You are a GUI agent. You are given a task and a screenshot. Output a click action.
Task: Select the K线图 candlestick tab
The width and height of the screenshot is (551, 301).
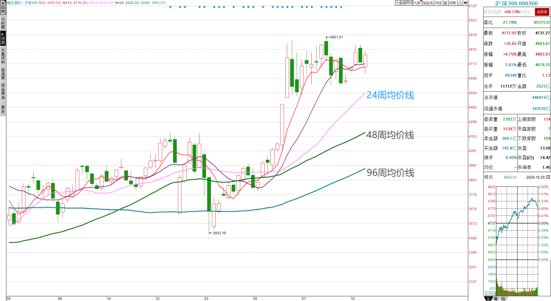click(x=3, y=39)
